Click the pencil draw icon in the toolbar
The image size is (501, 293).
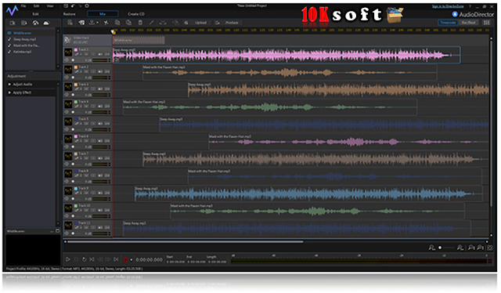pyautogui.click(x=151, y=23)
